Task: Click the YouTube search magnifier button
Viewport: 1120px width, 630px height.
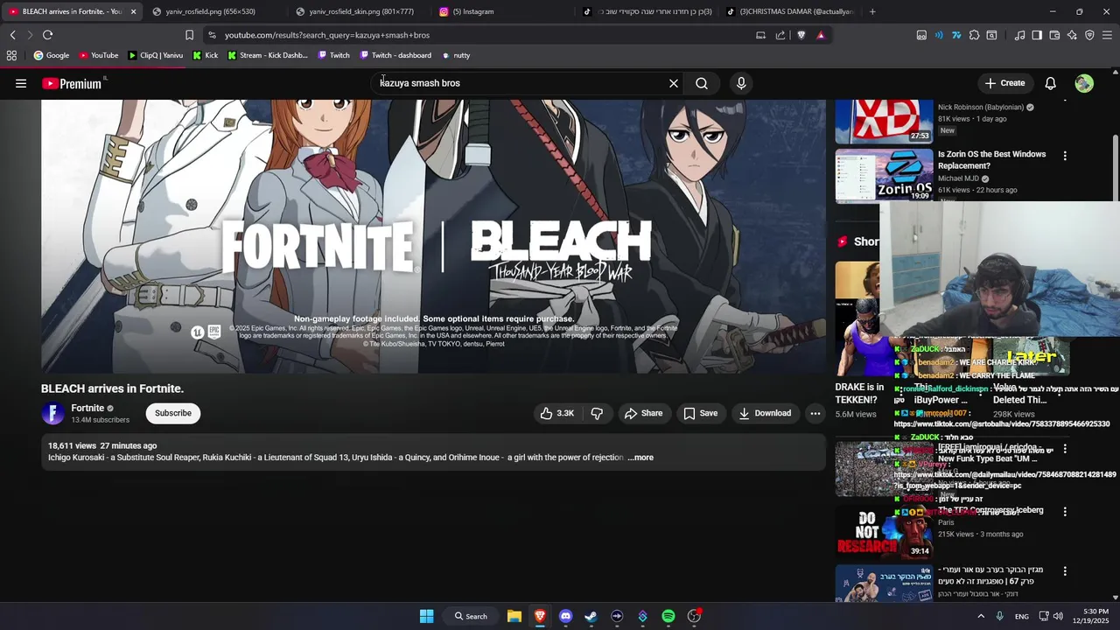Action: pos(702,83)
